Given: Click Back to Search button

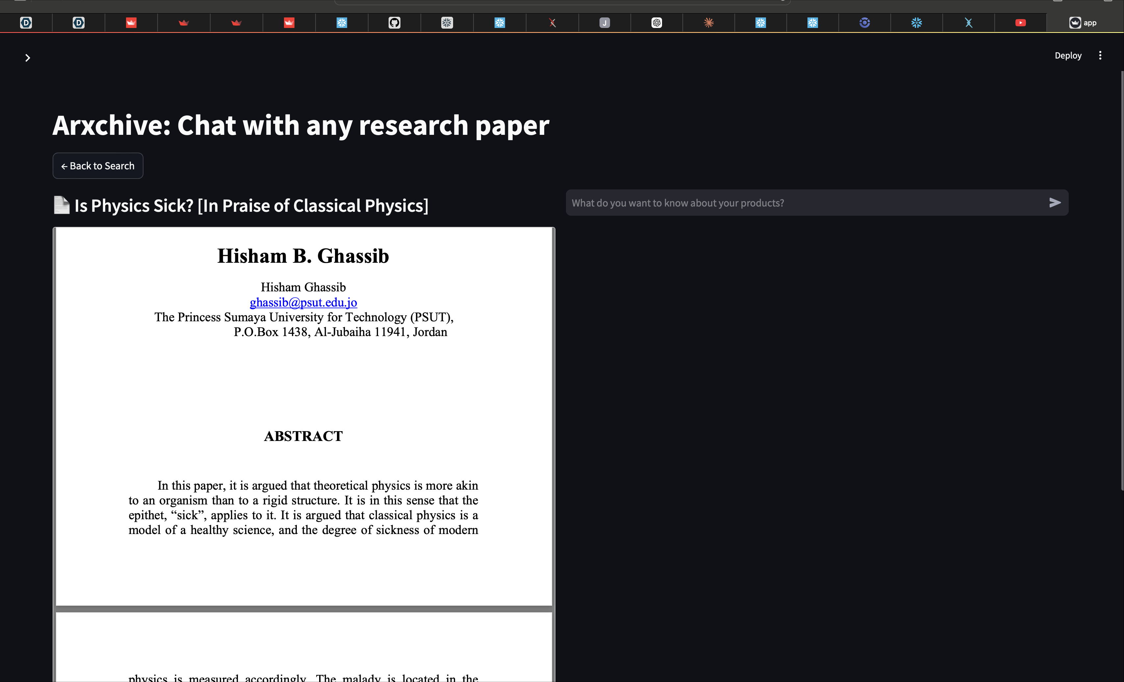Looking at the screenshot, I should (x=98, y=166).
